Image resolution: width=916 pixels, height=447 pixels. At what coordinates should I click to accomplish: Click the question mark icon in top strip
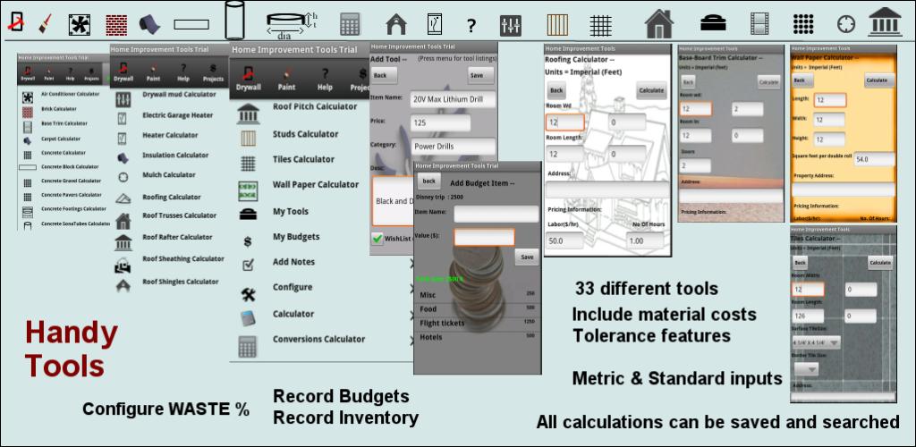point(471,26)
